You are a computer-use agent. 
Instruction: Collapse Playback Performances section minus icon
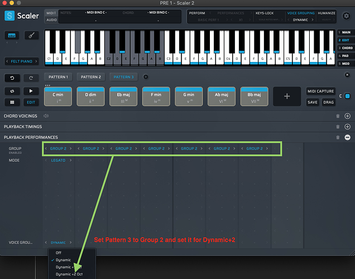(x=347, y=137)
